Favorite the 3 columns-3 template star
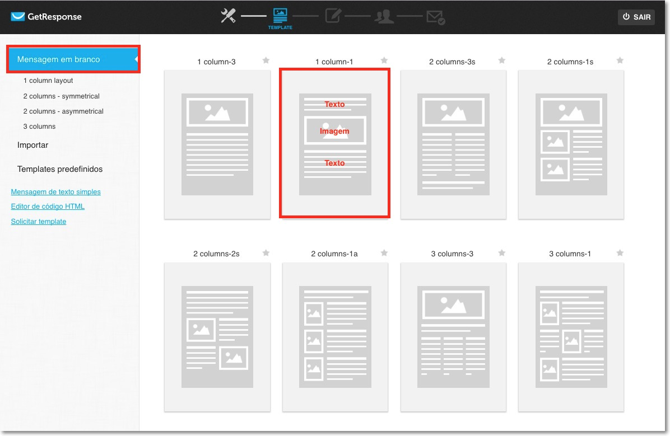The width and height of the screenshot is (670, 436). coord(501,253)
